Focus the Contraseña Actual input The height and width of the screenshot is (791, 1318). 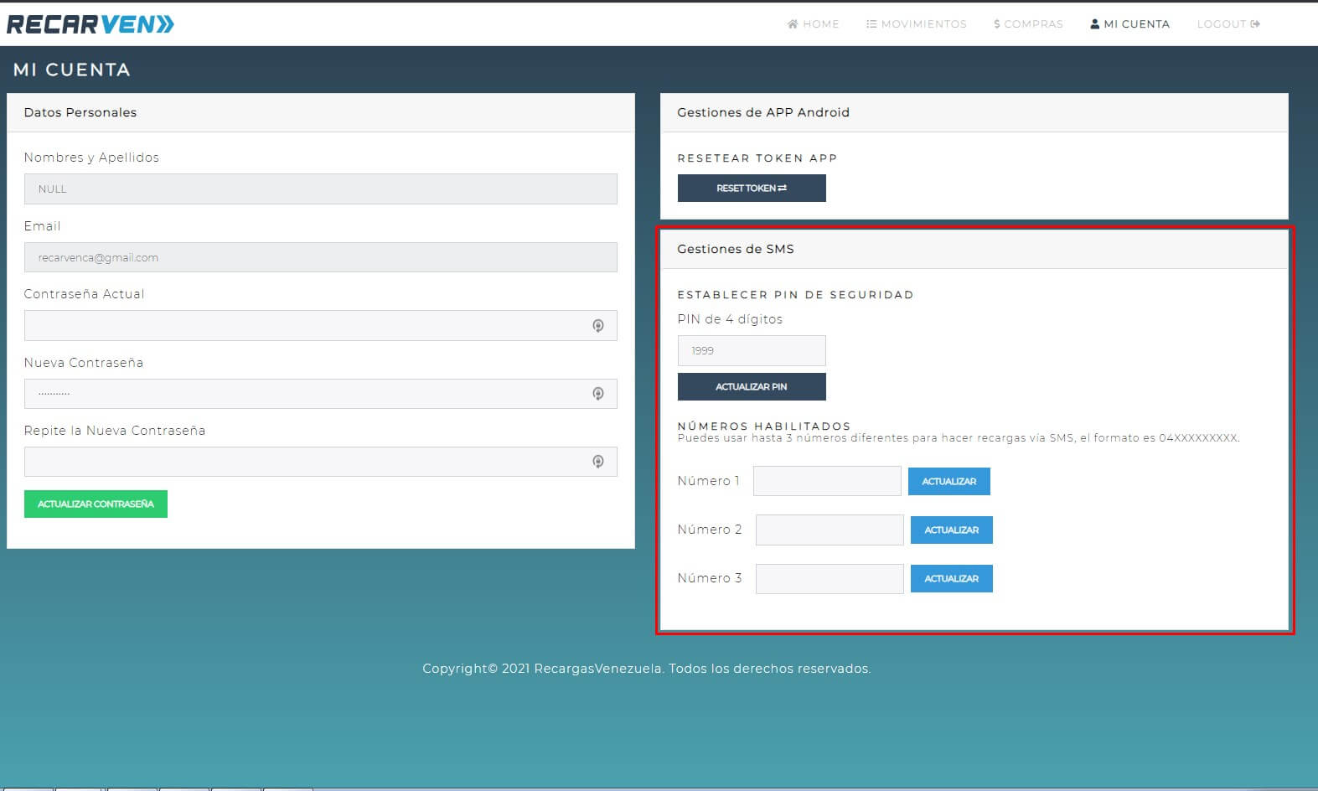(306, 326)
